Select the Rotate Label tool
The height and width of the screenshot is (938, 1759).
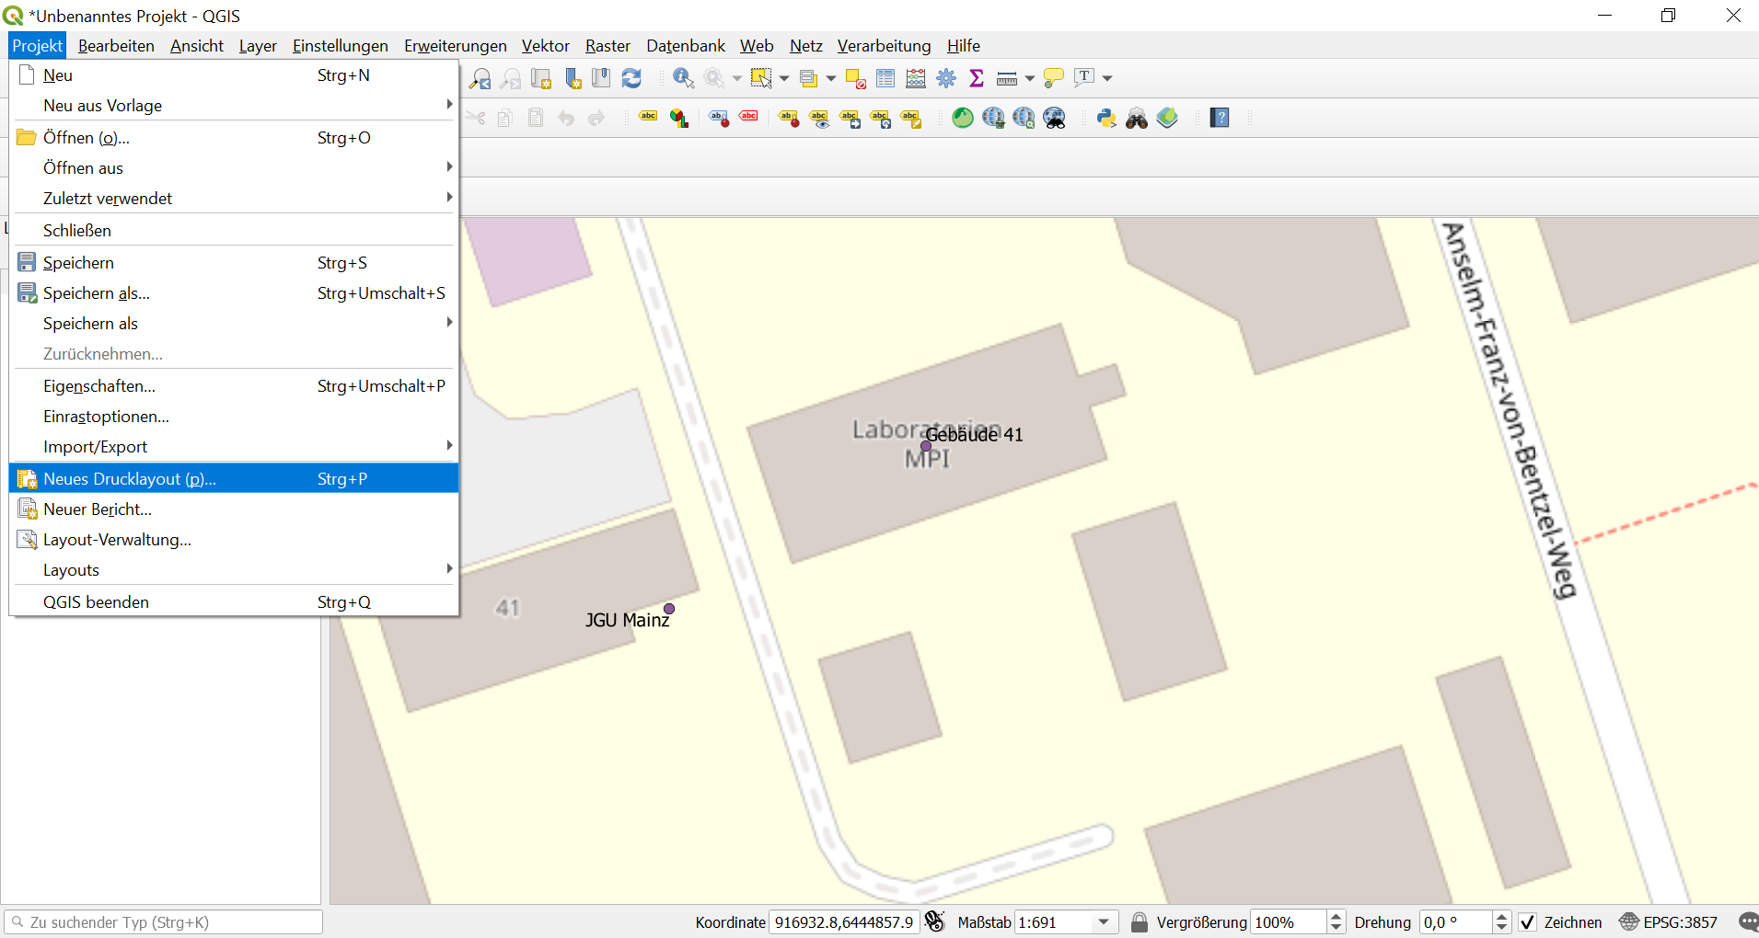pos(881,118)
